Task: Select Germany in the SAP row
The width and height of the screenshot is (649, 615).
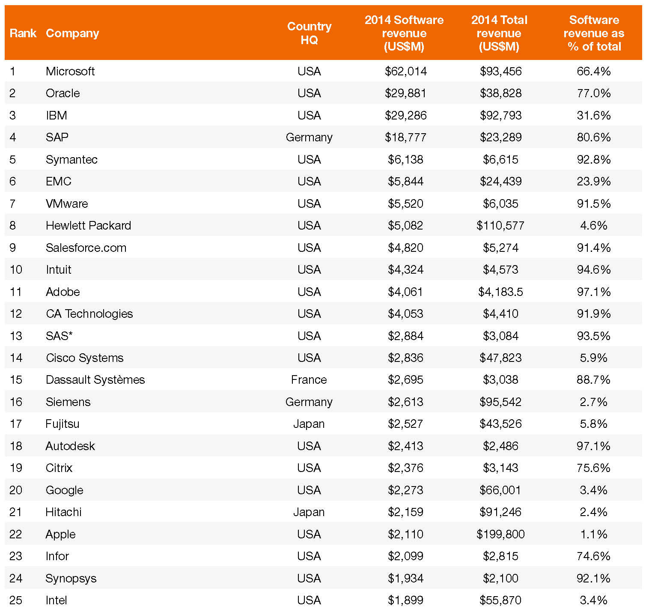Action: click(309, 137)
